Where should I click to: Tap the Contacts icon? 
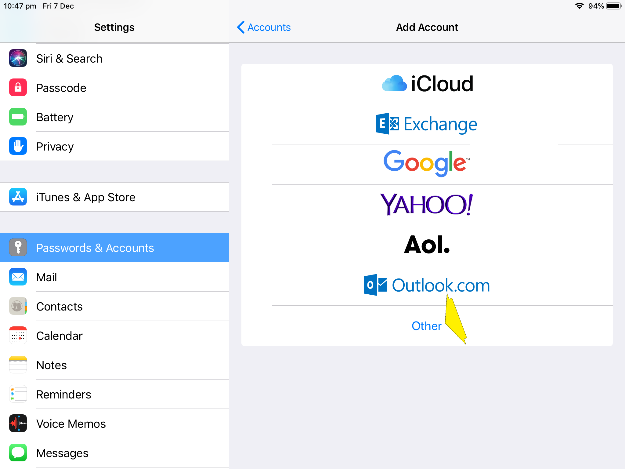coord(18,306)
